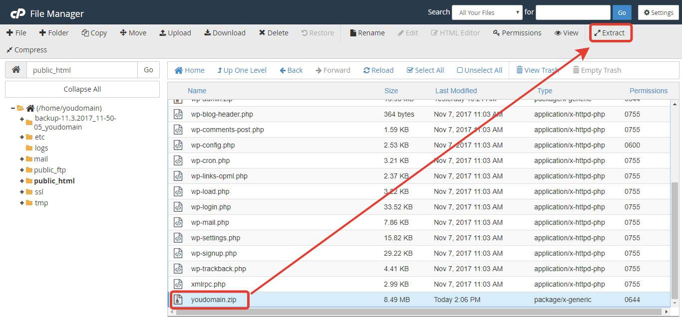Open the Download tool
This screenshot has height=317, width=682.
[225, 32]
